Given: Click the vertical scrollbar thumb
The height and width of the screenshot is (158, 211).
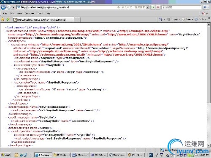Looking at the screenshot, I should [x=209, y=64].
